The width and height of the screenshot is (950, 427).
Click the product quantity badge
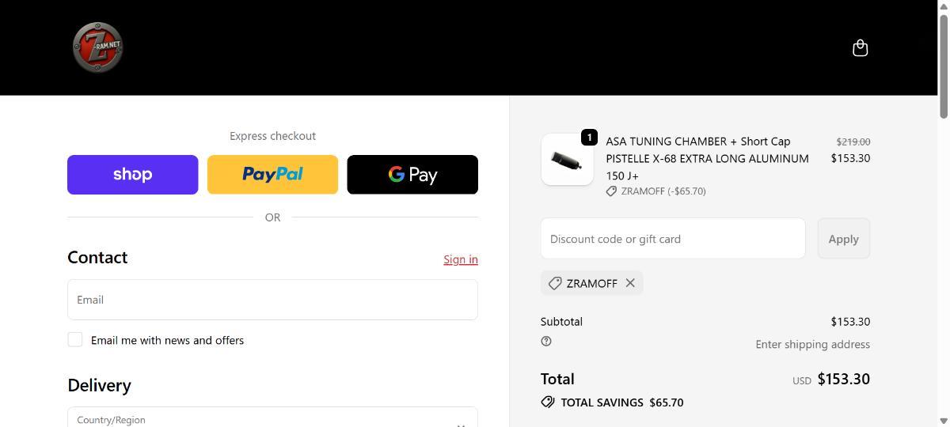589,138
